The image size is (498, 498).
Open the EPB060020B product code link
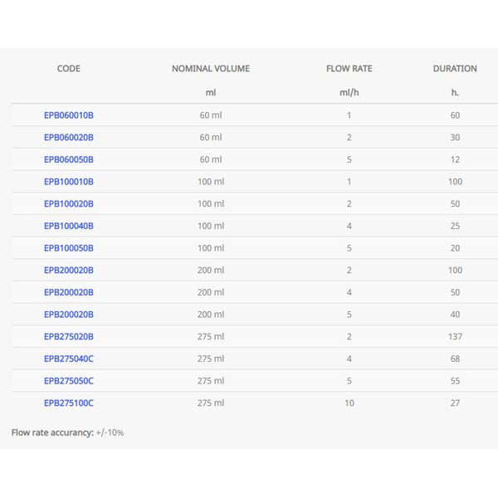pos(69,138)
